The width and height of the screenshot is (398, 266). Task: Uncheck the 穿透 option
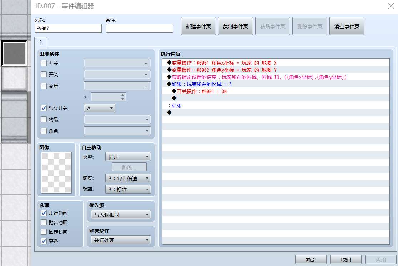point(44,241)
